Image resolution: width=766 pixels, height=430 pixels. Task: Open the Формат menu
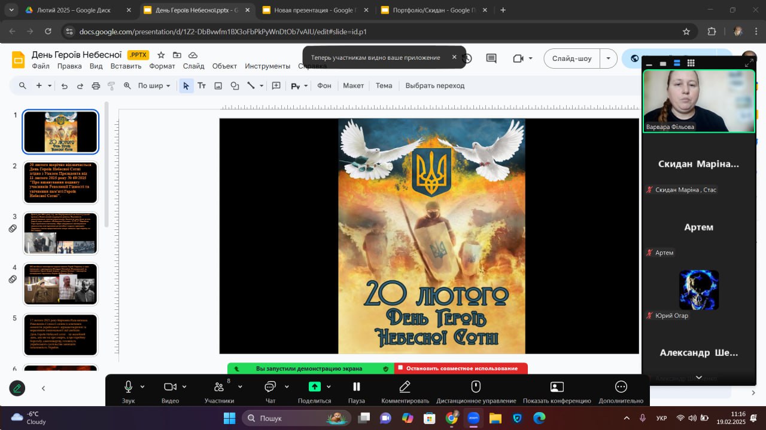(162, 66)
